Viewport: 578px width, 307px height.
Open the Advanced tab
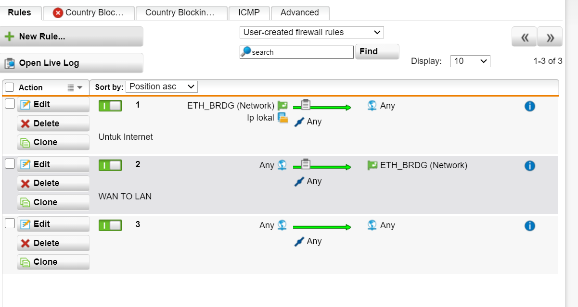pyautogui.click(x=299, y=13)
